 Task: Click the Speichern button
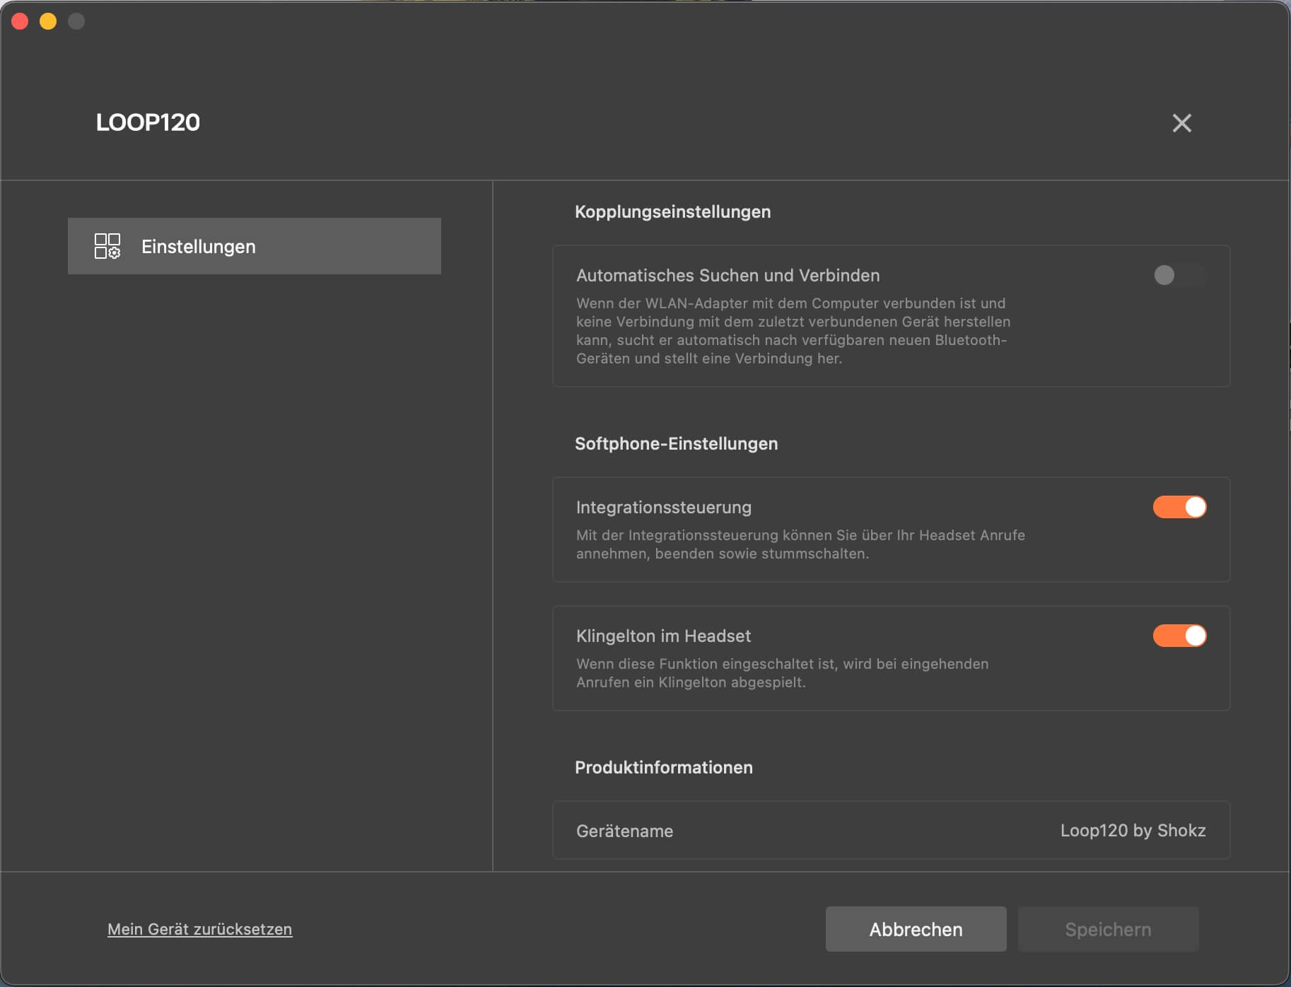point(1108,929)
